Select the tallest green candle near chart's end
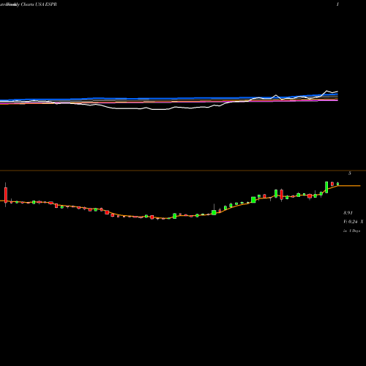366x366 pixels. [x=326, y=187]
